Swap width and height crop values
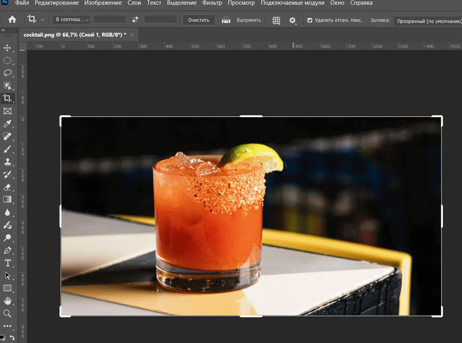Viewport: 462px width, 343px height. click(x=135, y=20)
